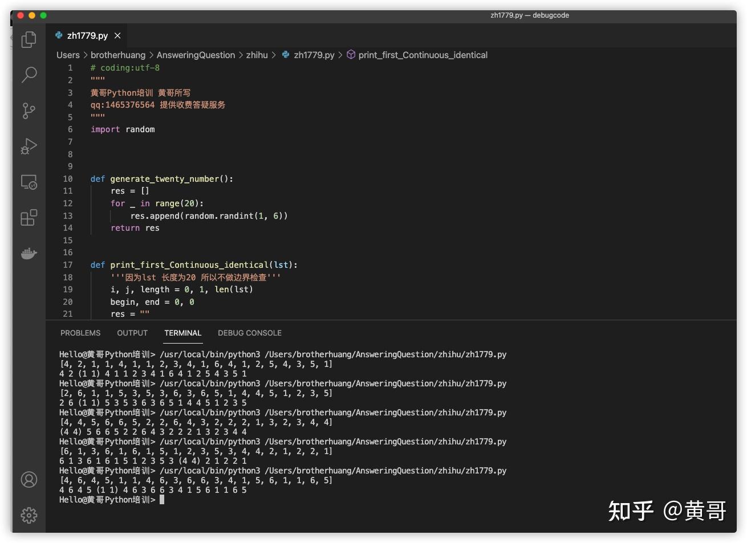Click the Python file icon on the zh1779.py tab
The width and height of the screenshot is (747, 543).
(59, 35)
